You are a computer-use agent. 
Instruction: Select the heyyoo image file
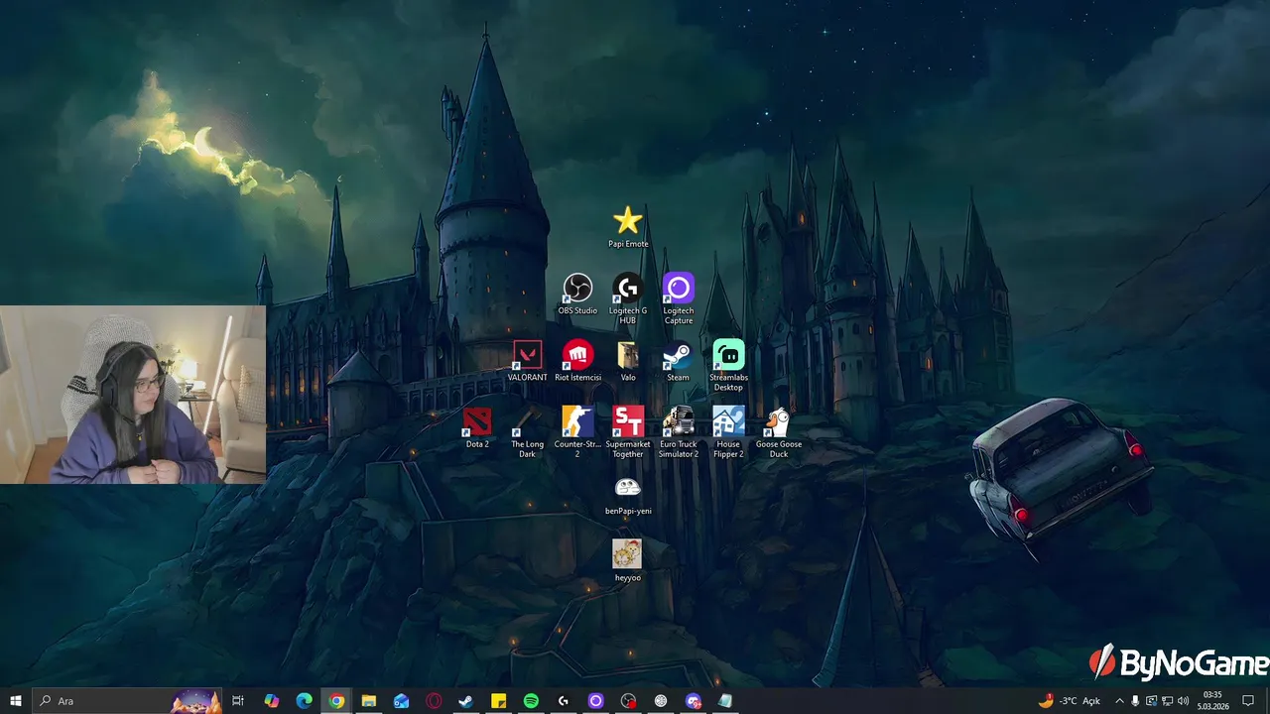(x=627, y=561)
